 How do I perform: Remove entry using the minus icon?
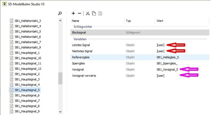[x=79, y=13]
